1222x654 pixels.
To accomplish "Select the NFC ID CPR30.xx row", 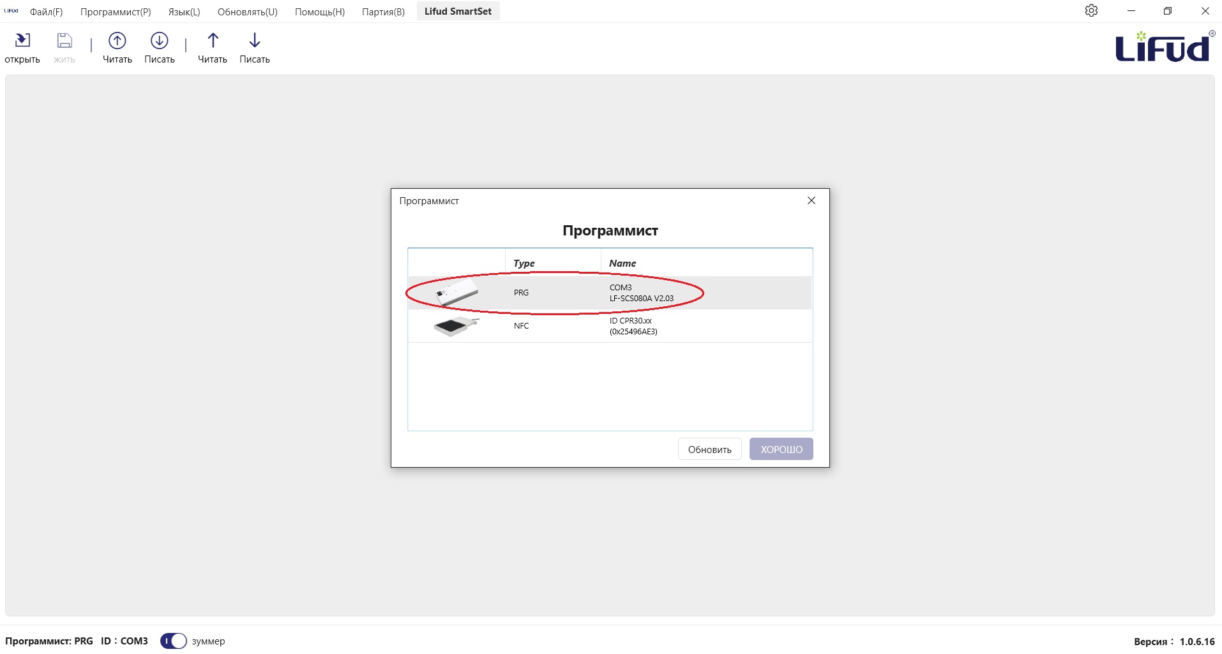I will (609, 326).
